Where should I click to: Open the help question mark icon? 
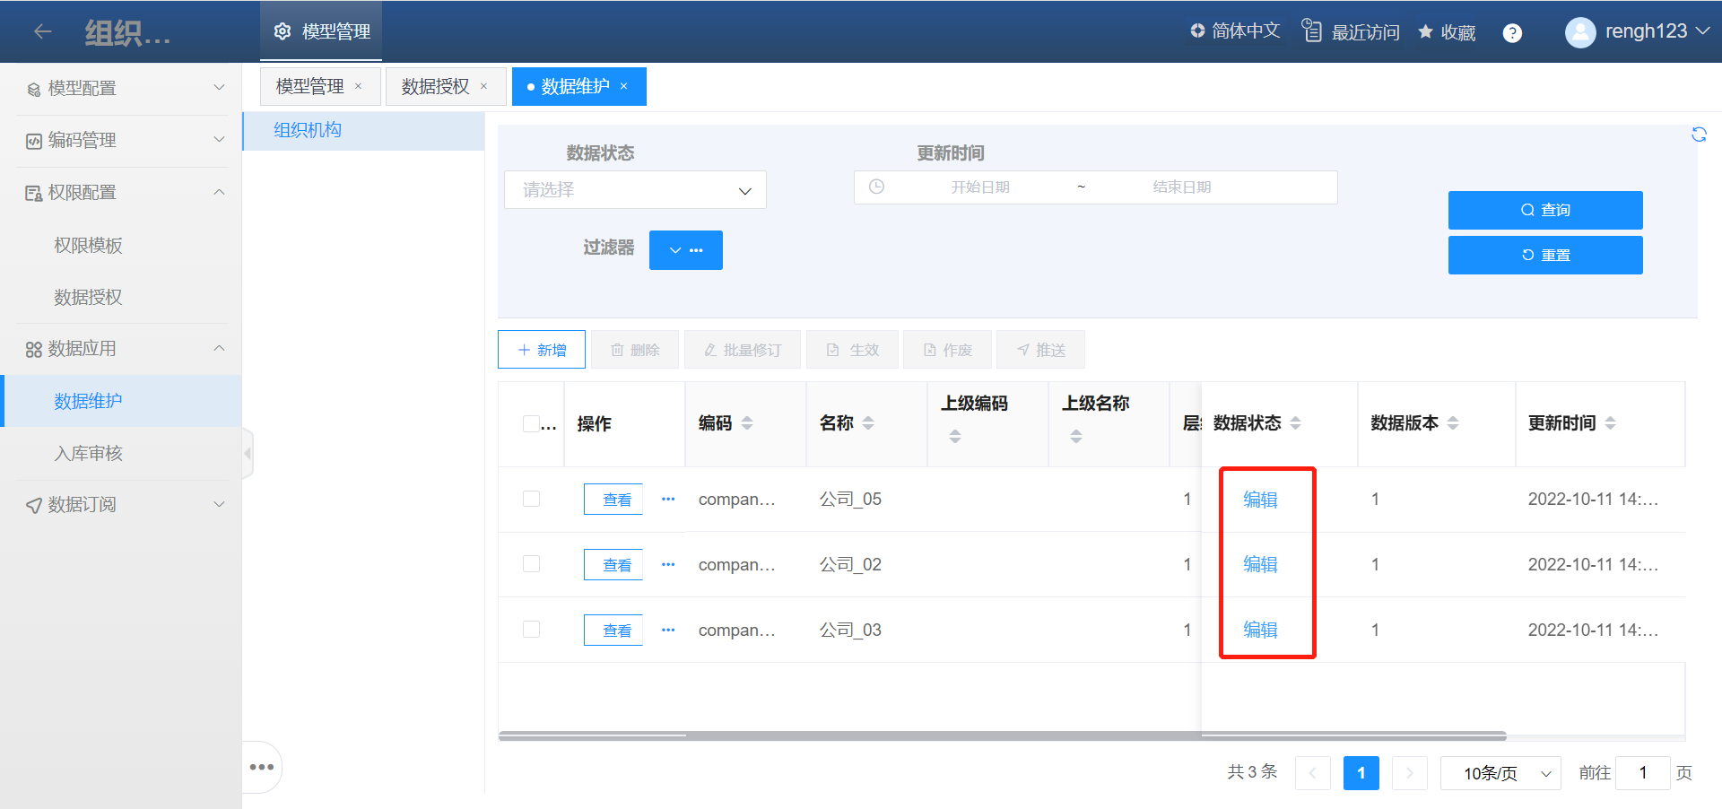click(x=1512, y=33)
